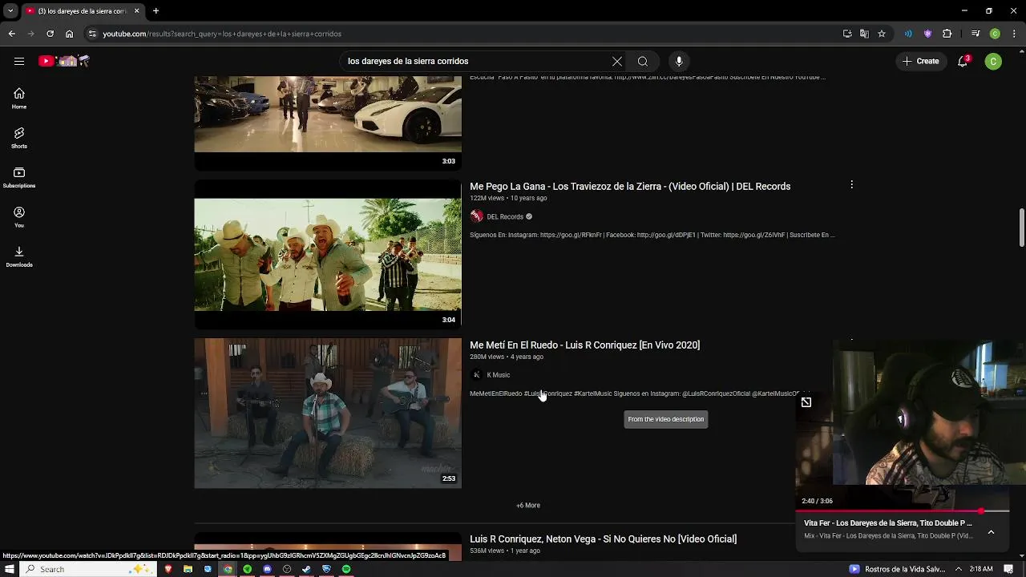Open Subscriptions in the sidebar
The image size is (1026, 577).
[19, 177]
